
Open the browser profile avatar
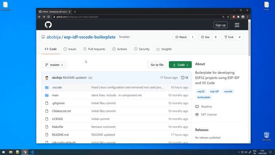point(243,17)
